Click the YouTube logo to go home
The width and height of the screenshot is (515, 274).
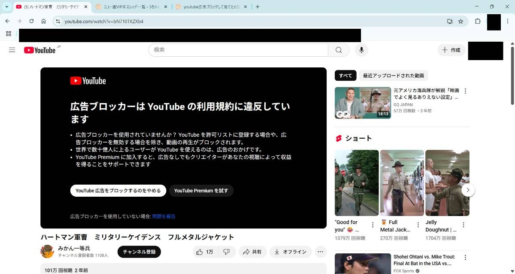pyautogui.click(x=40, y=50)
